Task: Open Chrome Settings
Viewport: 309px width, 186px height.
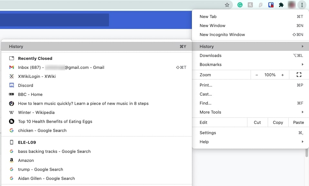Action: (x=251, y=133)
